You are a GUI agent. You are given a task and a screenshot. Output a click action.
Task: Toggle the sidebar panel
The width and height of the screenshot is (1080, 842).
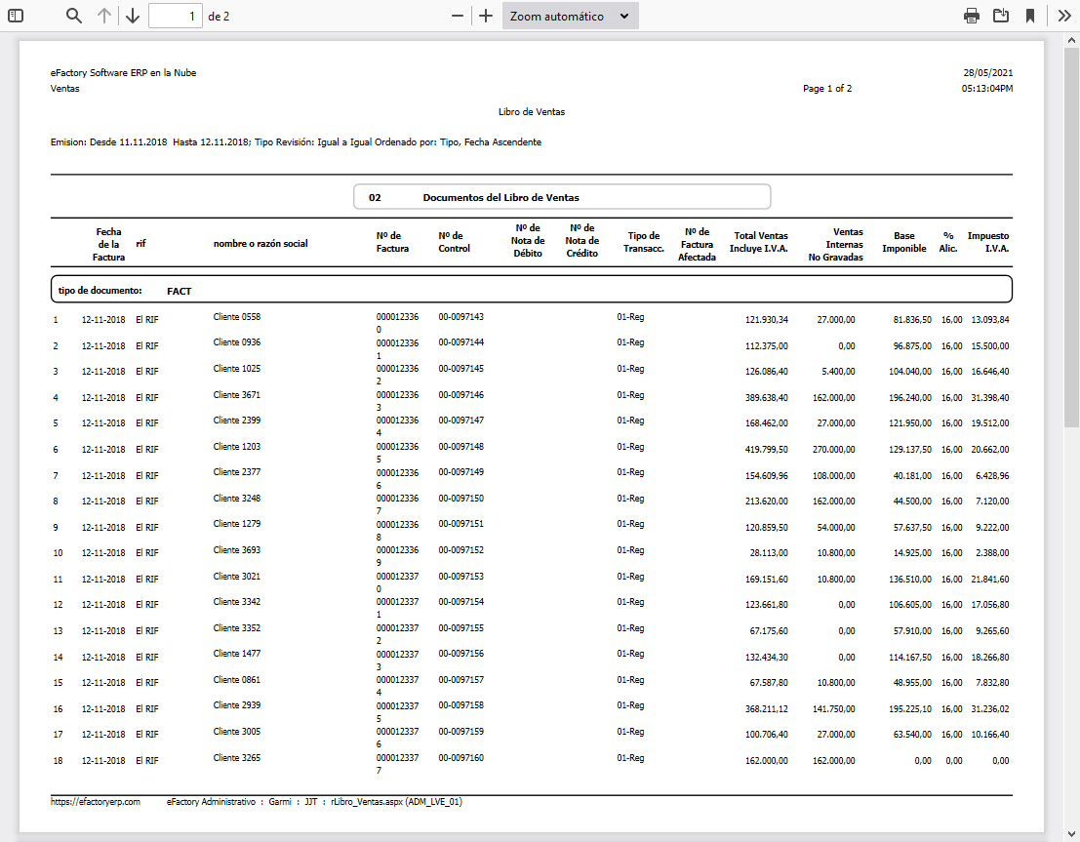click(16, 16)
